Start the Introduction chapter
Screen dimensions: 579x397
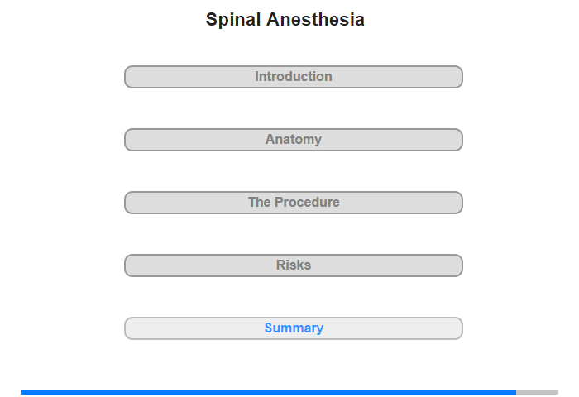tap(294, 77)
